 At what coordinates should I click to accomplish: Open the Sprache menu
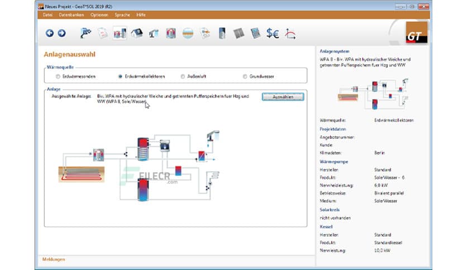[122, 15]
